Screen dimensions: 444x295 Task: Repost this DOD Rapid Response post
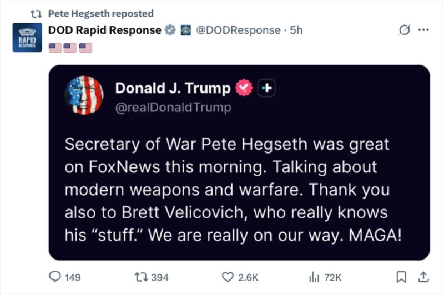tap(142, 277)
